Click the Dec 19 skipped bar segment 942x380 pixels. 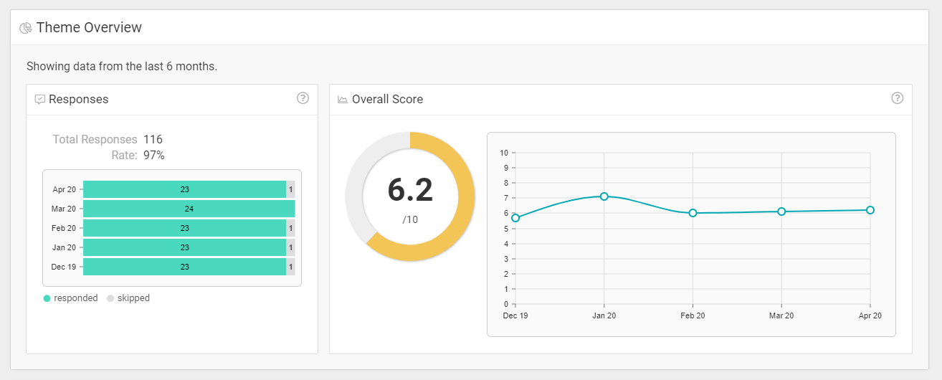point(290,267)
